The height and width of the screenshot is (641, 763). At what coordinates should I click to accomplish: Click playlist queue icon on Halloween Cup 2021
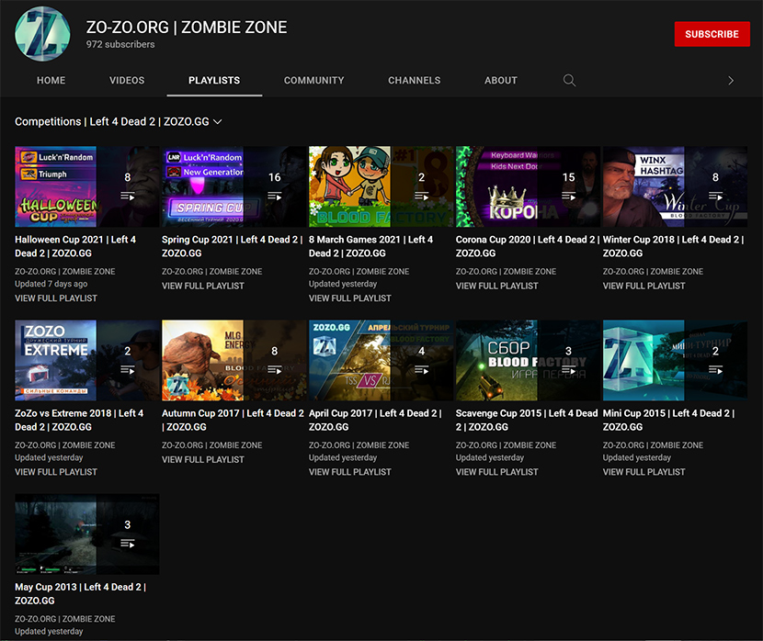127,196
